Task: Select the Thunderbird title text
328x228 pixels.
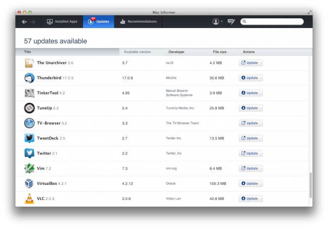Action: [49, 78]
